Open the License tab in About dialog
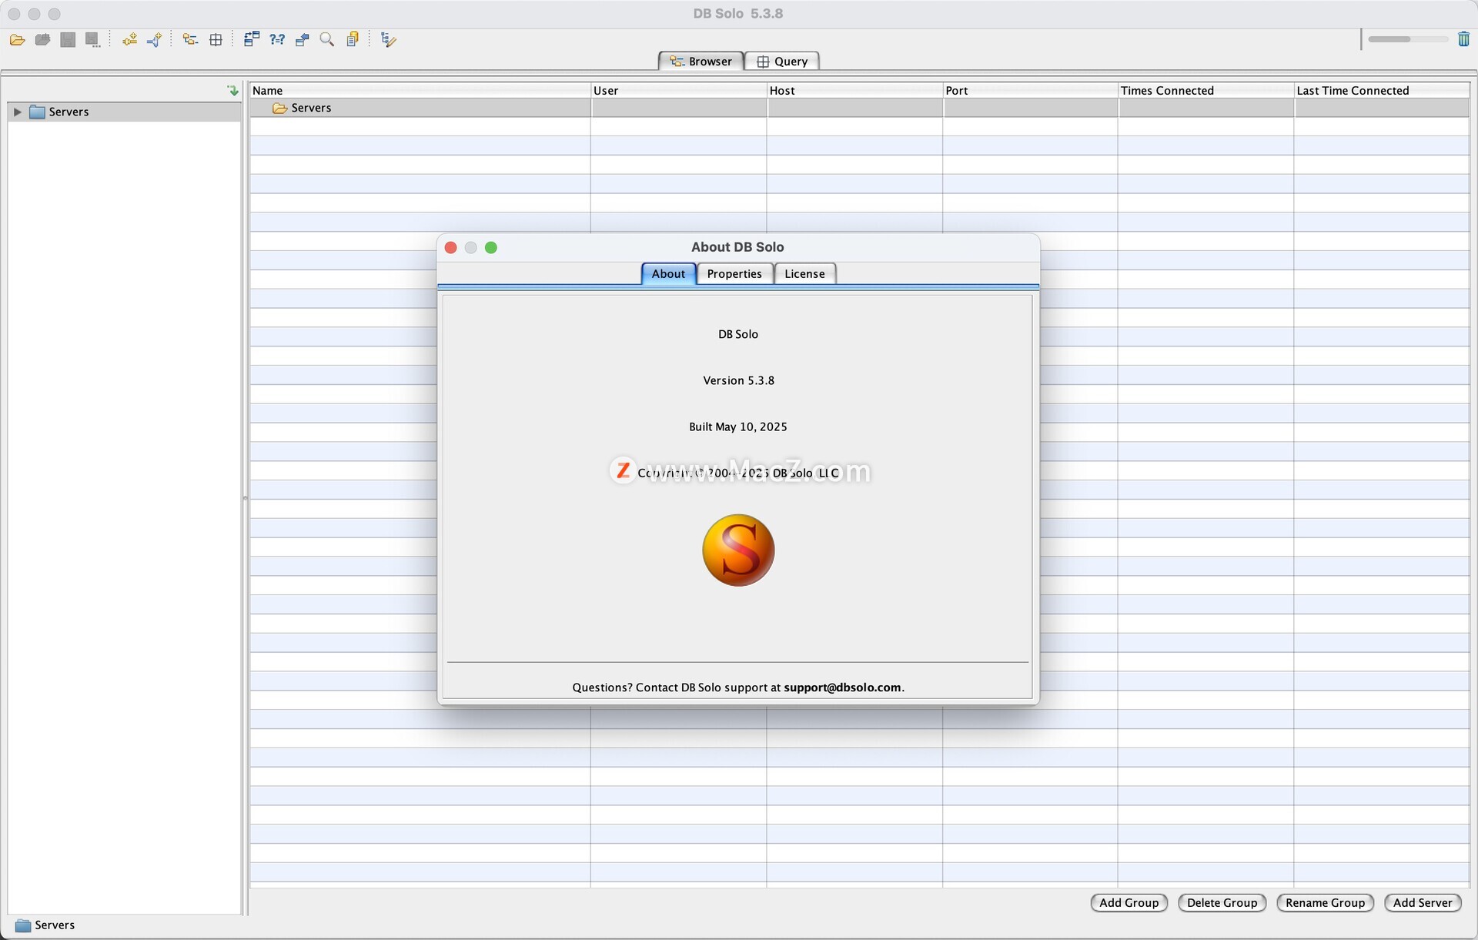The image size is (1478, 940). coord(804,274)
